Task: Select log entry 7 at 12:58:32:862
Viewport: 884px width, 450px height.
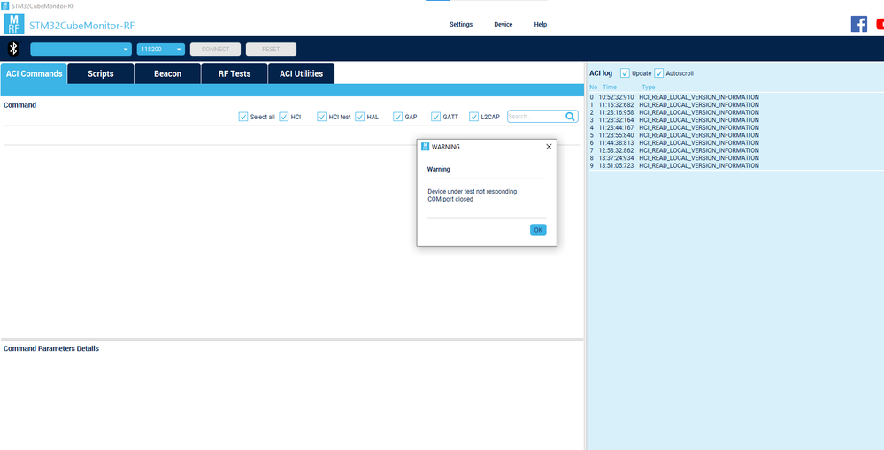Action: pyautogui.click(x=674, y=150)
